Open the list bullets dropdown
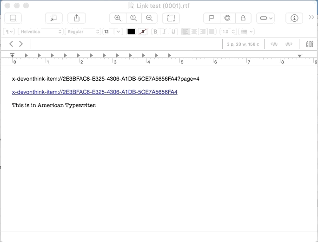The height and width of the screenshot is (242, 318). (246, 32)
